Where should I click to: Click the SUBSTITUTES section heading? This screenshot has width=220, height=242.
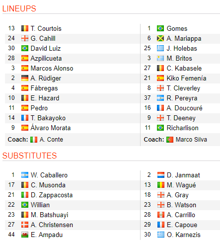pyautogui.click(x=30, y=156)
